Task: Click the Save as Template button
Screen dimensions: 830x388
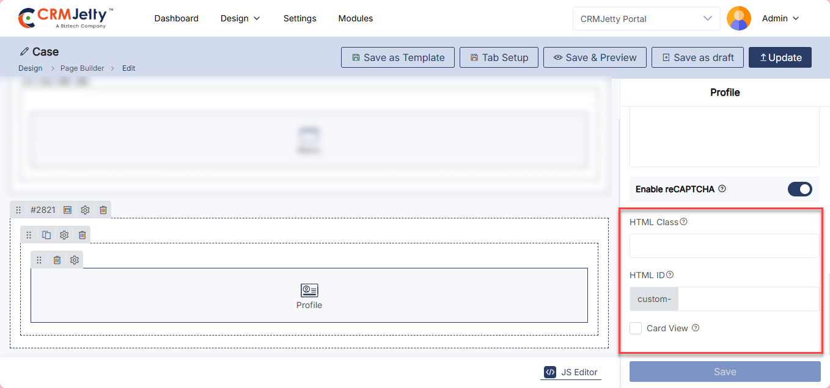Action: 398,57
